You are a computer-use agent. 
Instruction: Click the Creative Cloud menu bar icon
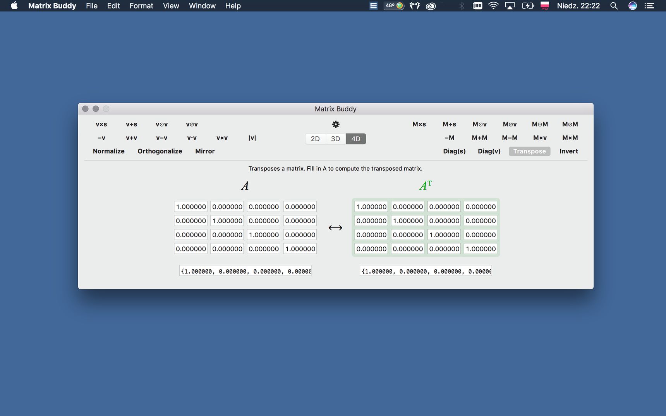coord(431,5)
